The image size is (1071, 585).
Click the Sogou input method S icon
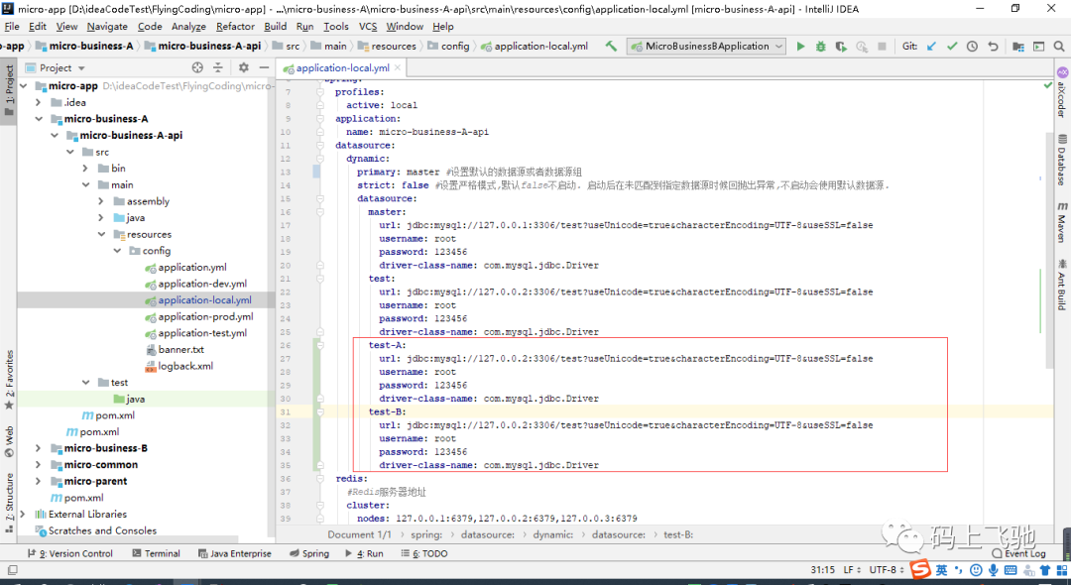920,570
